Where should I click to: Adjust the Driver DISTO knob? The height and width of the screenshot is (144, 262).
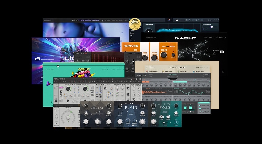(x=154, y=57)
